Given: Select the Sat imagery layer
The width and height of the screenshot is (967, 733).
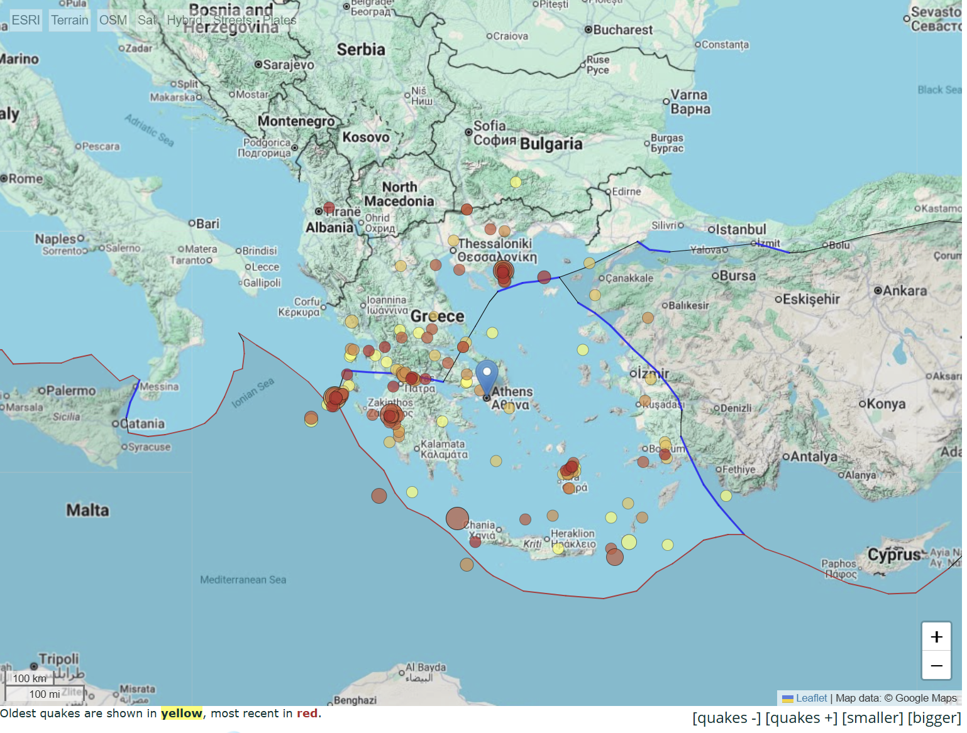Looking at the screenshot, I should point(146,20).
